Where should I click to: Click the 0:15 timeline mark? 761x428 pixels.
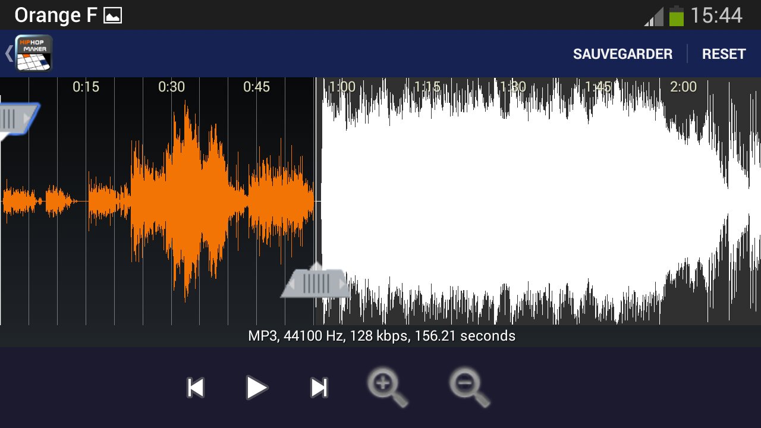click(86, 87)
